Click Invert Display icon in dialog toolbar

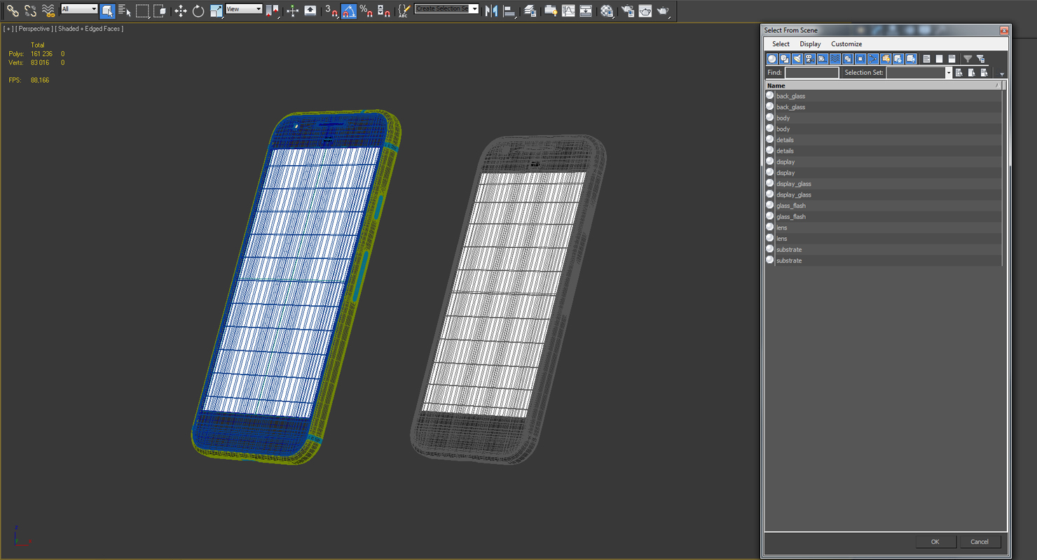(x=952, y=59)
